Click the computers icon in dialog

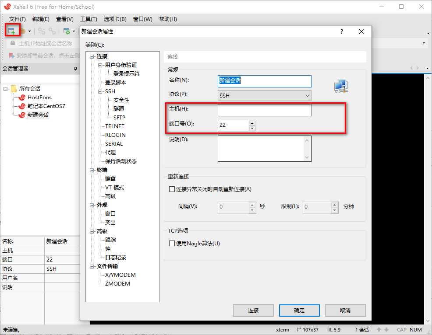(341, 86)
